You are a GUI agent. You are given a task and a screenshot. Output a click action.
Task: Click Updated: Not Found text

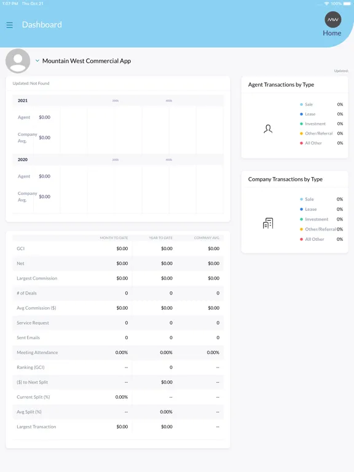point(31,84)
